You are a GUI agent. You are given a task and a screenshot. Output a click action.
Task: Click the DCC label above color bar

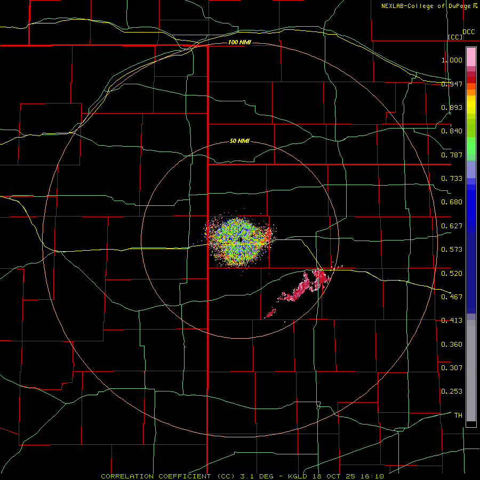[x=468, y=32]
